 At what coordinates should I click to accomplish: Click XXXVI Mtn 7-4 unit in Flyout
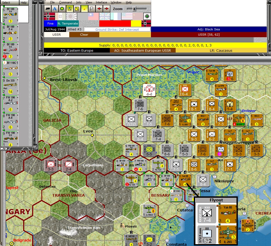[207, 214]
